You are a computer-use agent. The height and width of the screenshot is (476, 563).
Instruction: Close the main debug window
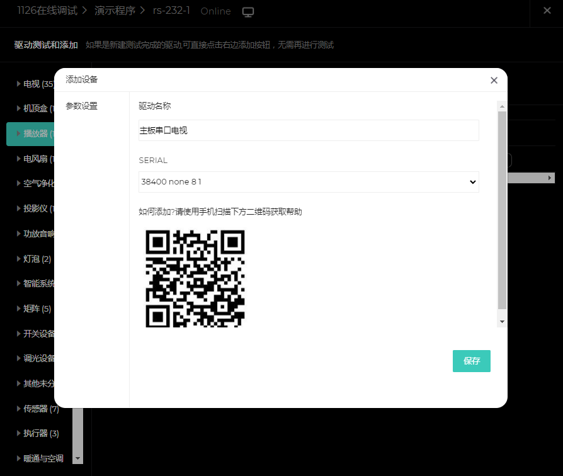[547, 11]
